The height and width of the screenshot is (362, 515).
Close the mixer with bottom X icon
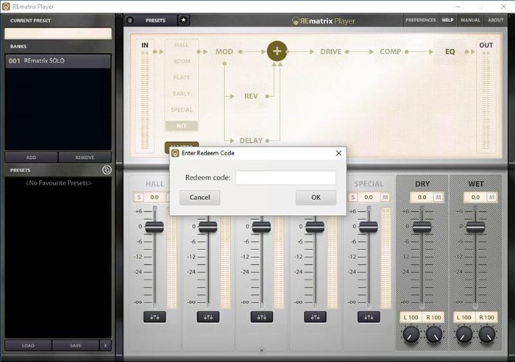[x=262, y=351]
